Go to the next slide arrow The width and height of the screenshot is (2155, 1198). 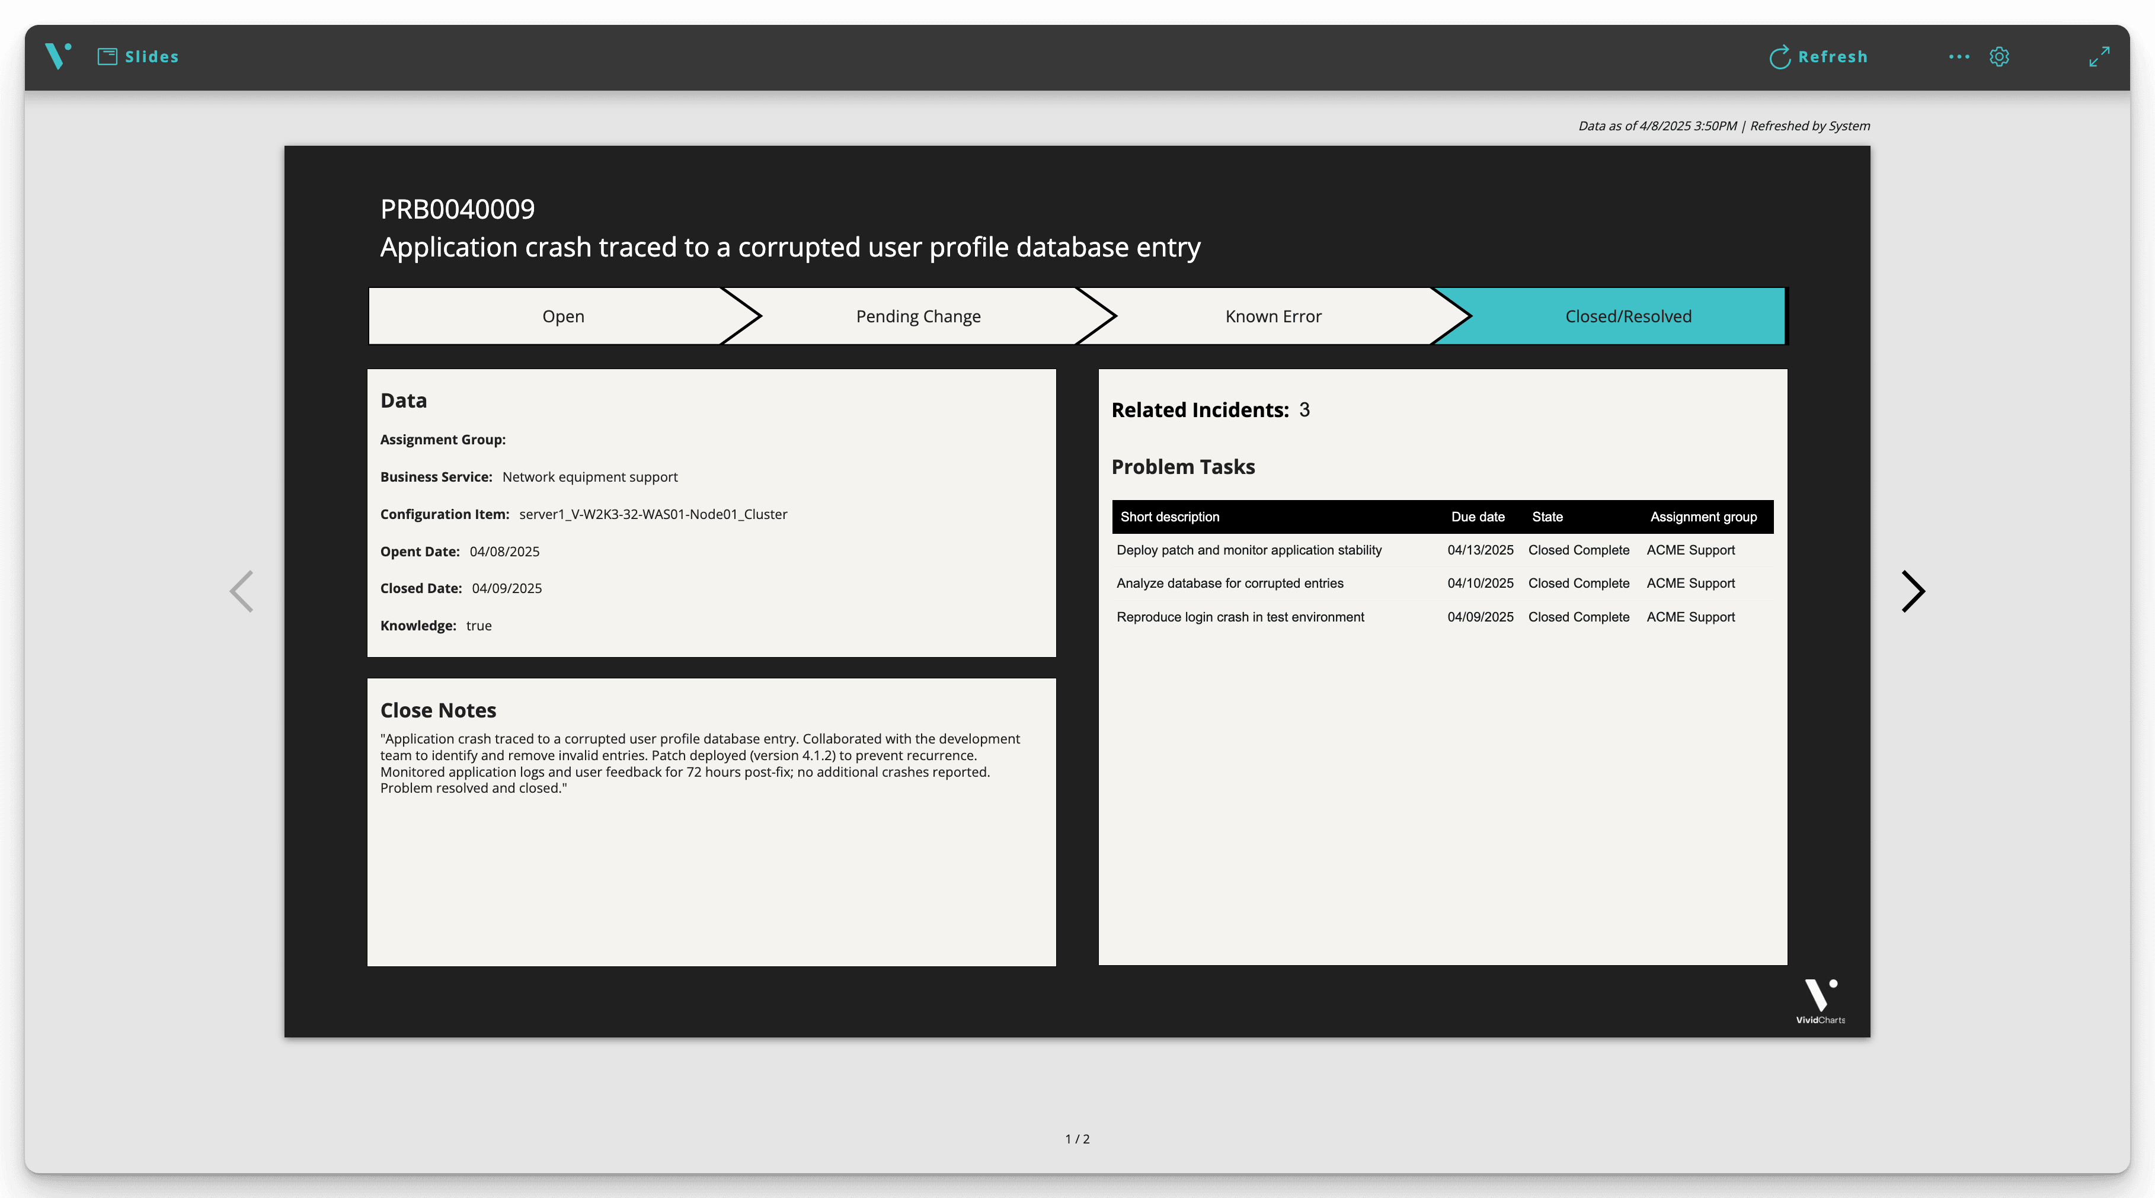coord(1913,591)
